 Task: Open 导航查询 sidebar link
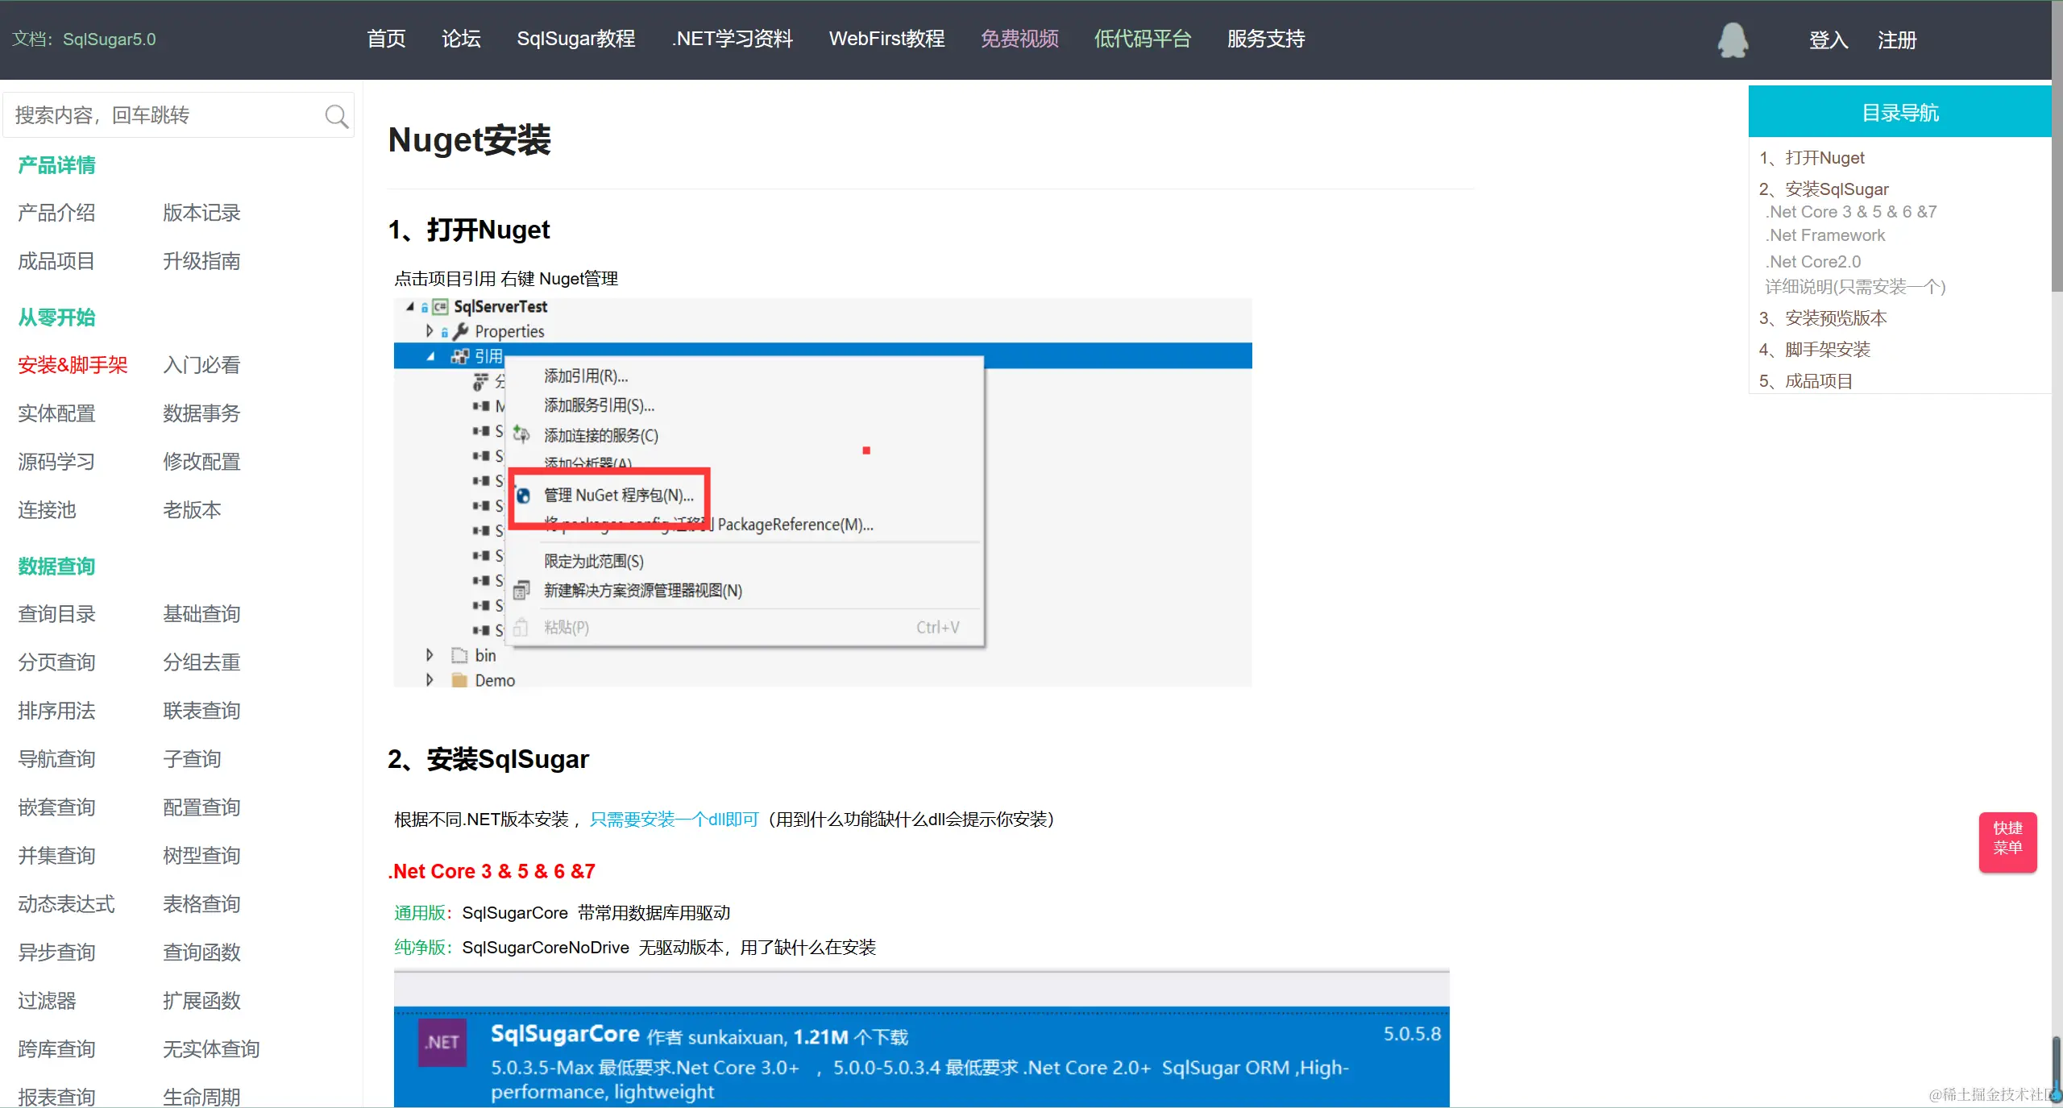coord(56,759)
